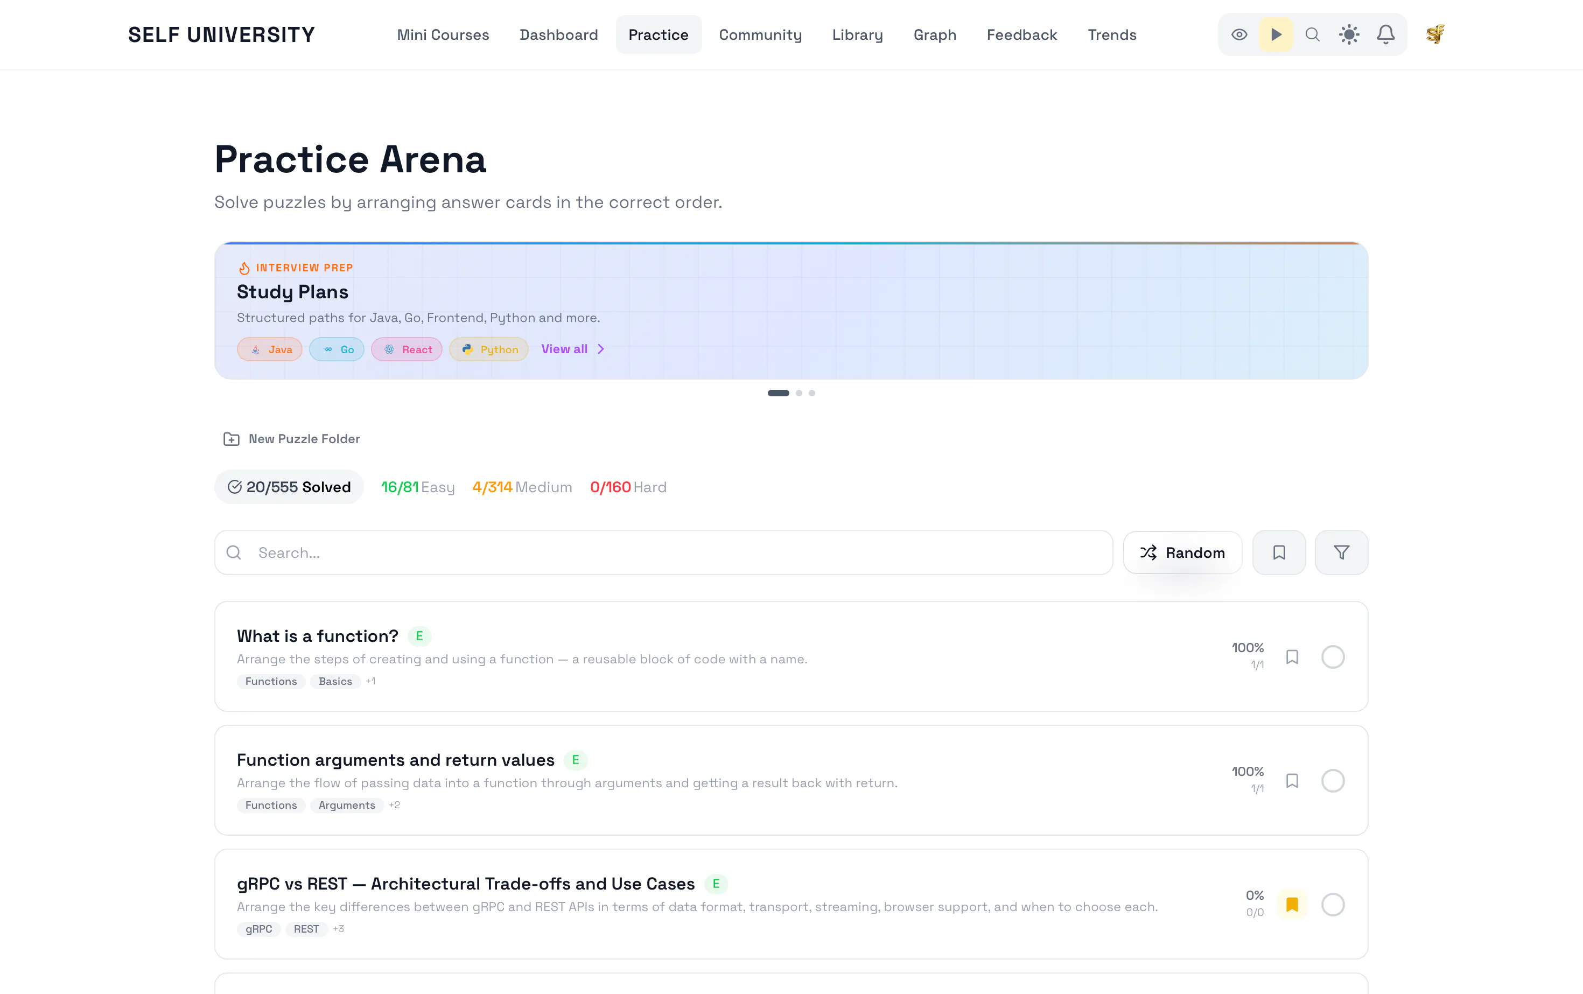Open the What is a function? puzzle
The height and width of the screenshot is (994, 1583).
(318, 636)
